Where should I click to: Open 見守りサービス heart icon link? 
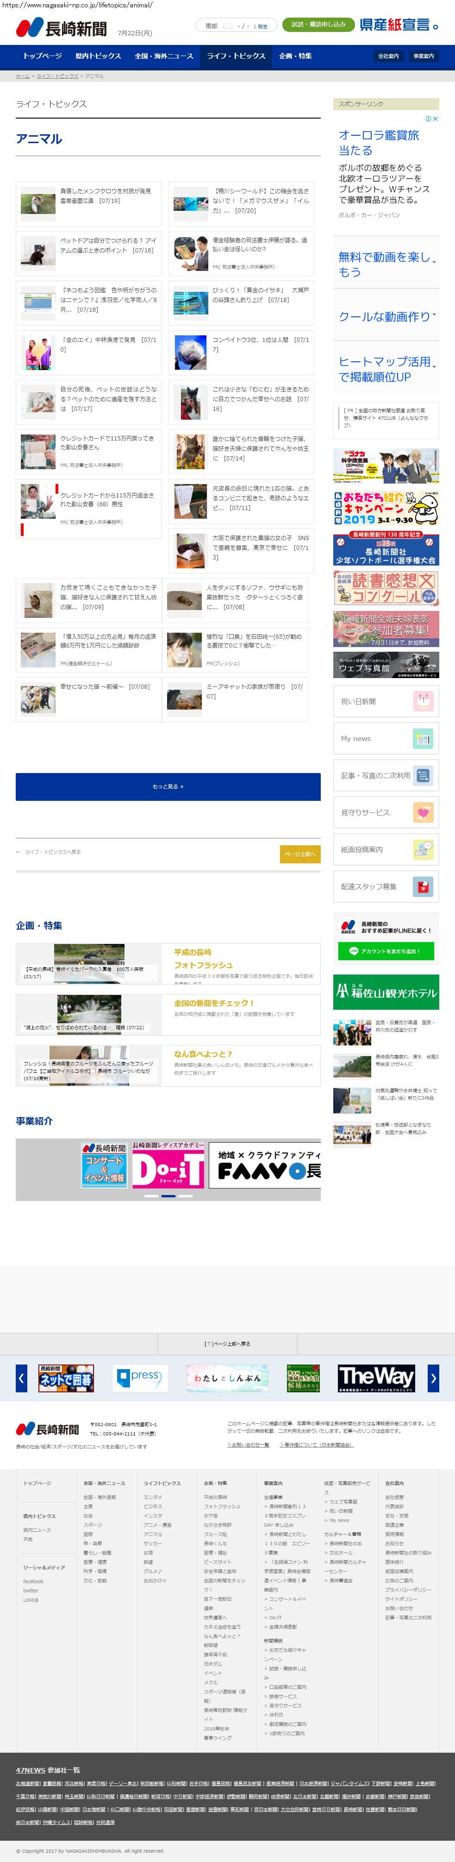386,812
